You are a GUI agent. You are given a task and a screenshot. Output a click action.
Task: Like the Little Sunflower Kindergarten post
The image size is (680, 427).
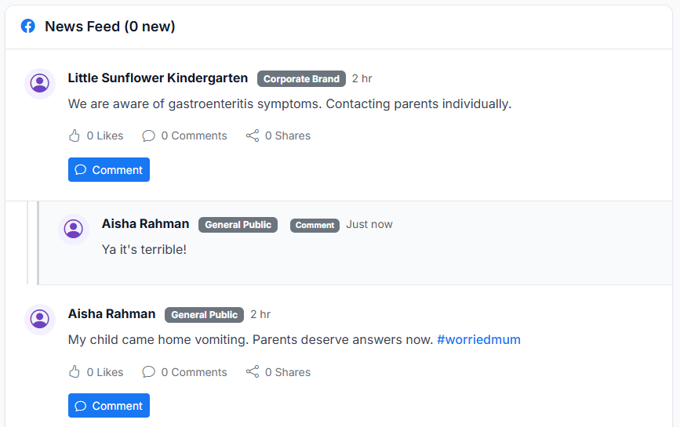point(96,136)
